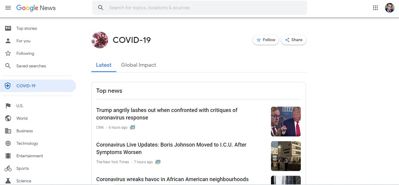
Task: Open hospital story thumbnail image
Action: point(286,156)
